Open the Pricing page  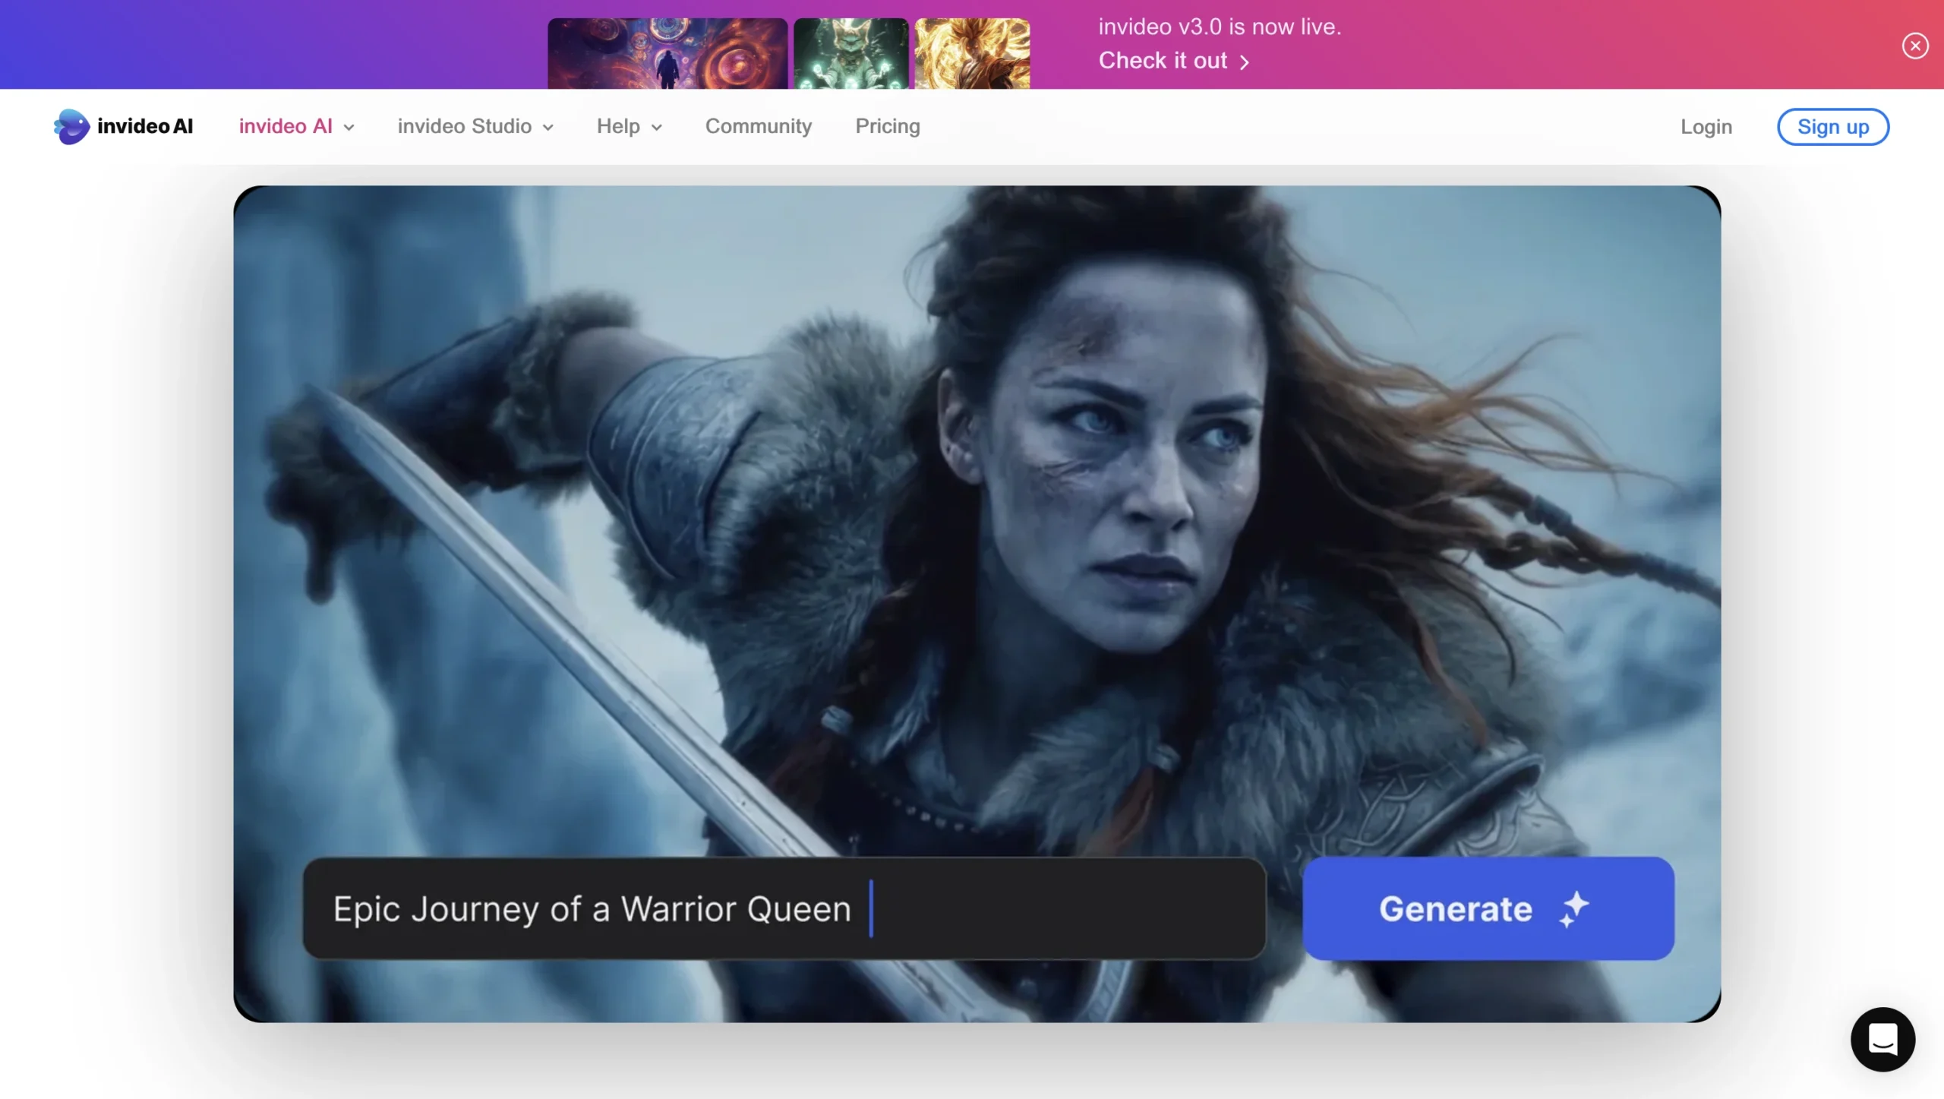click(x=887, y=126)
